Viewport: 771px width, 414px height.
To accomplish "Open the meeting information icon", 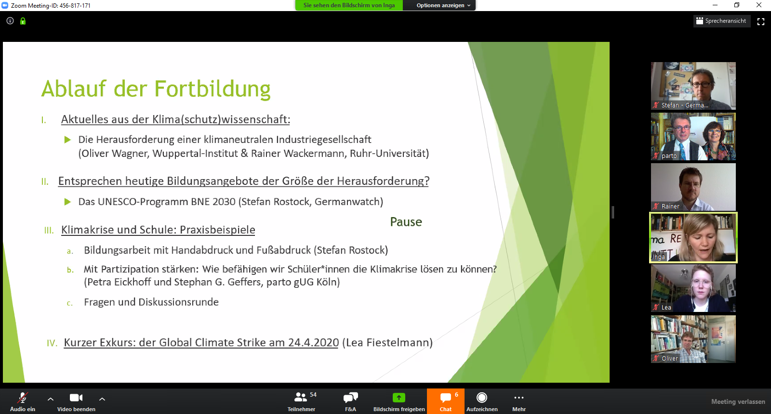I will [x=10, y=21].
